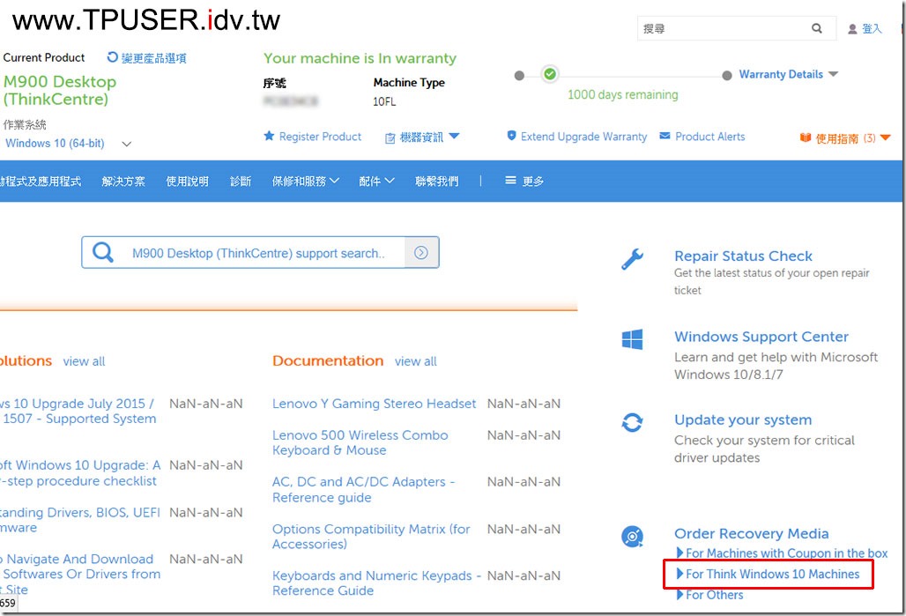Click the Register Product star icon
The image size is (906, 616).
270,137
